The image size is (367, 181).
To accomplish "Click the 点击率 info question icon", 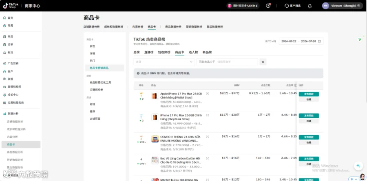I will (295, 85).
